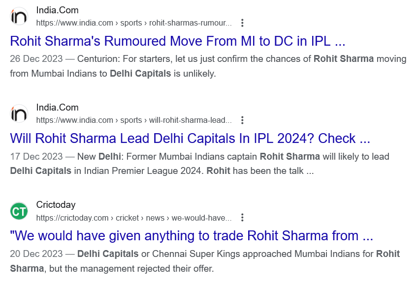Click the india.com rohit-sharmas-rumour breadcrumb URL
The width and height of the screenshot is (417, 283).
pyautogui.click(x=133, y=23)
